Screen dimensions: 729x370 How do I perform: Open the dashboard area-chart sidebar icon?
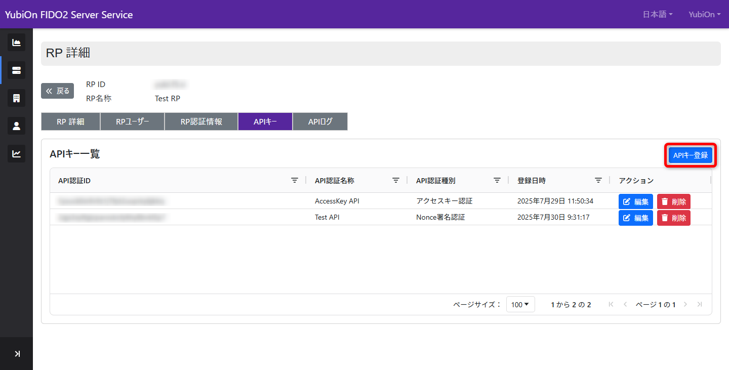[x=16, y=43]
